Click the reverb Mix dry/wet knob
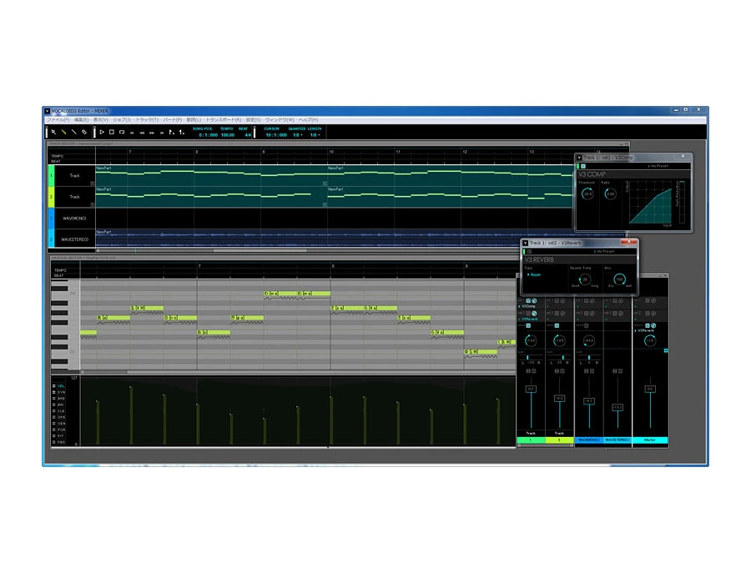The width and height of the screenshot is (751, 573). pos(619,279)
